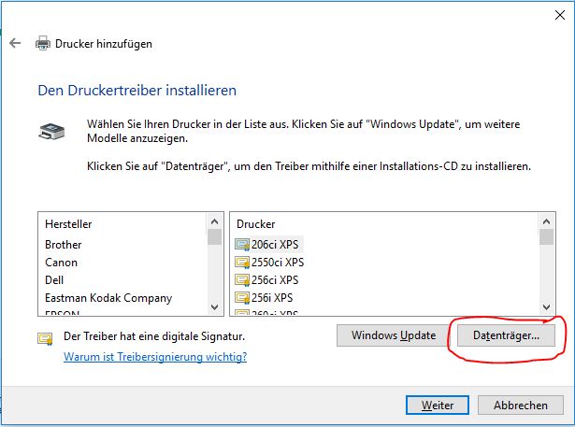Click the driver icon beside 256i XPS
The height and width of the screenshot is (427, 575).
[x=242, y=297]
